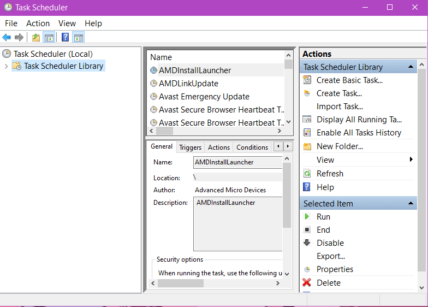The width and height of the screenshot is (428, 307).
Task: Click the Avast Emergency Update clock icon
Action: [x=154, y=96]
